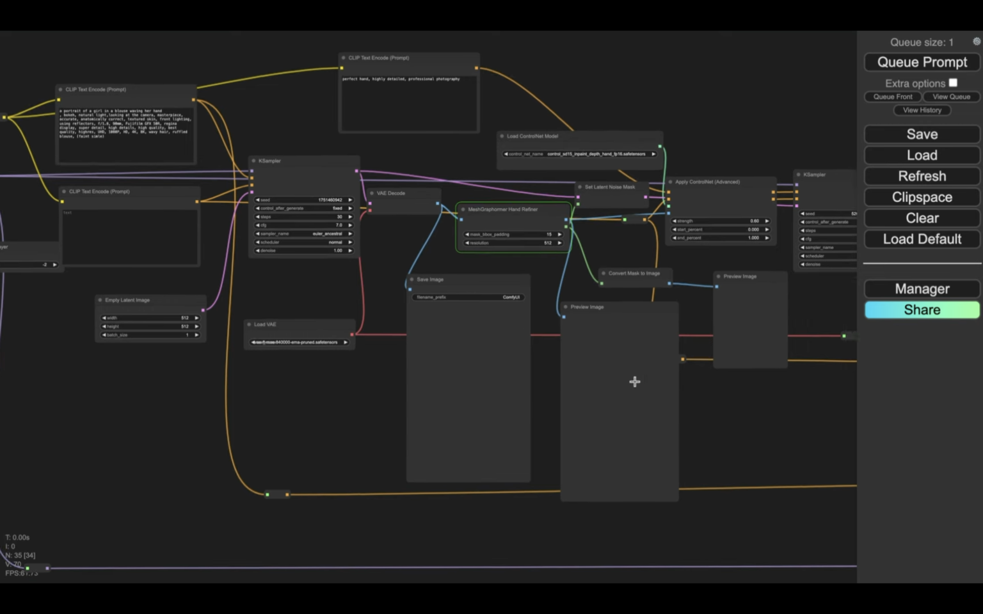Open View History panel

tap(922, 110)
